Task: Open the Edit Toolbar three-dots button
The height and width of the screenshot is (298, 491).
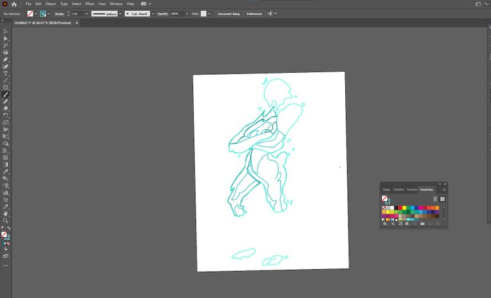Action: [x=5, y=265]
